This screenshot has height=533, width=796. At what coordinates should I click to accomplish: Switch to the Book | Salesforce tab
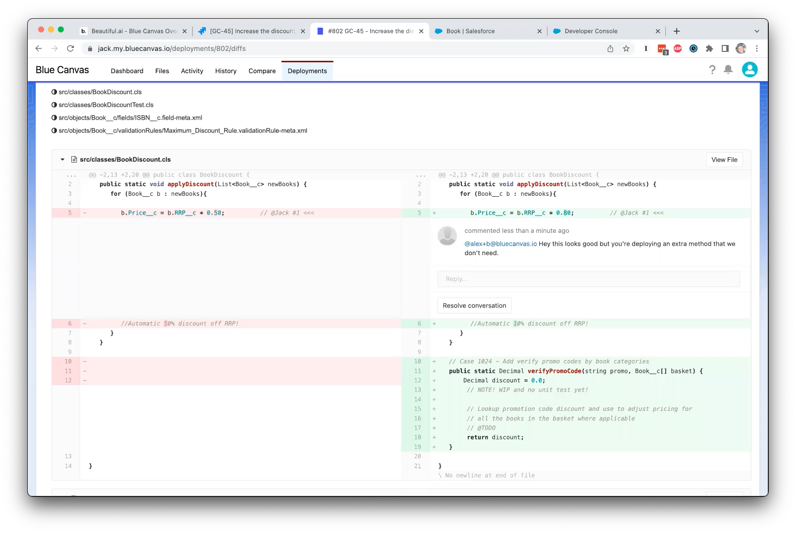pos(488,31)
